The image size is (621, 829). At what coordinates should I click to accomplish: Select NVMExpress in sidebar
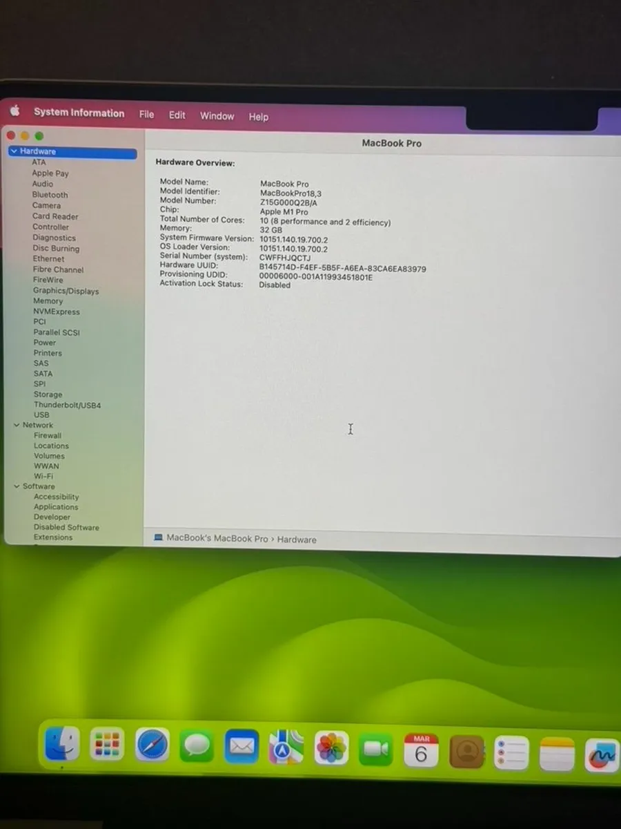pos(57,312)
